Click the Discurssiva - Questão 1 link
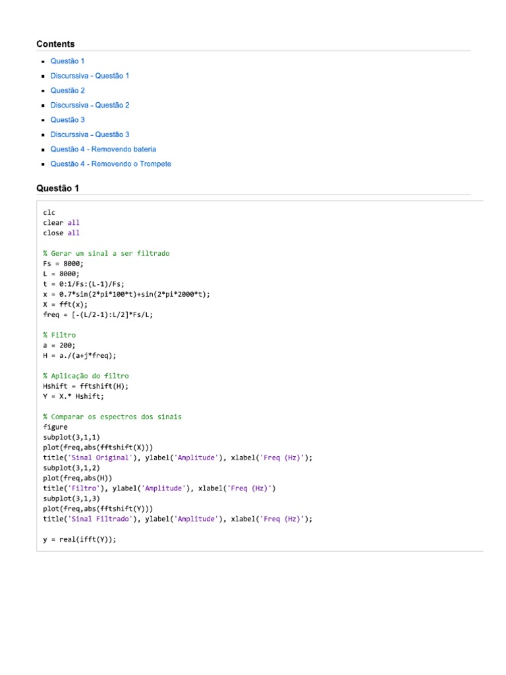506x675 pixels. click(x=90, y=76)
